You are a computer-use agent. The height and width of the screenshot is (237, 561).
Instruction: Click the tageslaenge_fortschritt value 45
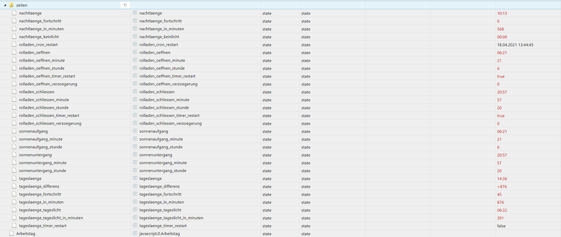(499, 194)
